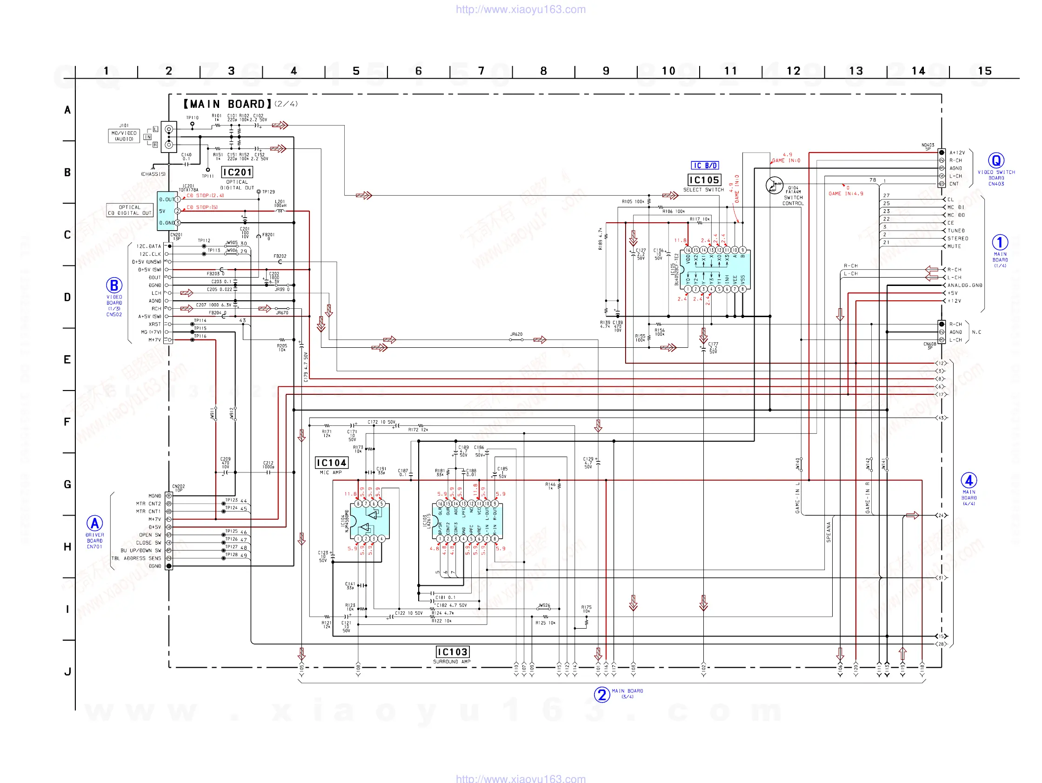Click the IC201 optical digital out label
The image size is (1042, 783).
[x=237, y=173]
